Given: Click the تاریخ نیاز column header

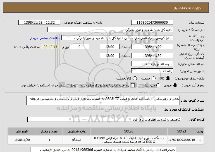Looking at the screenshot, I should click(x=22, y=131).
